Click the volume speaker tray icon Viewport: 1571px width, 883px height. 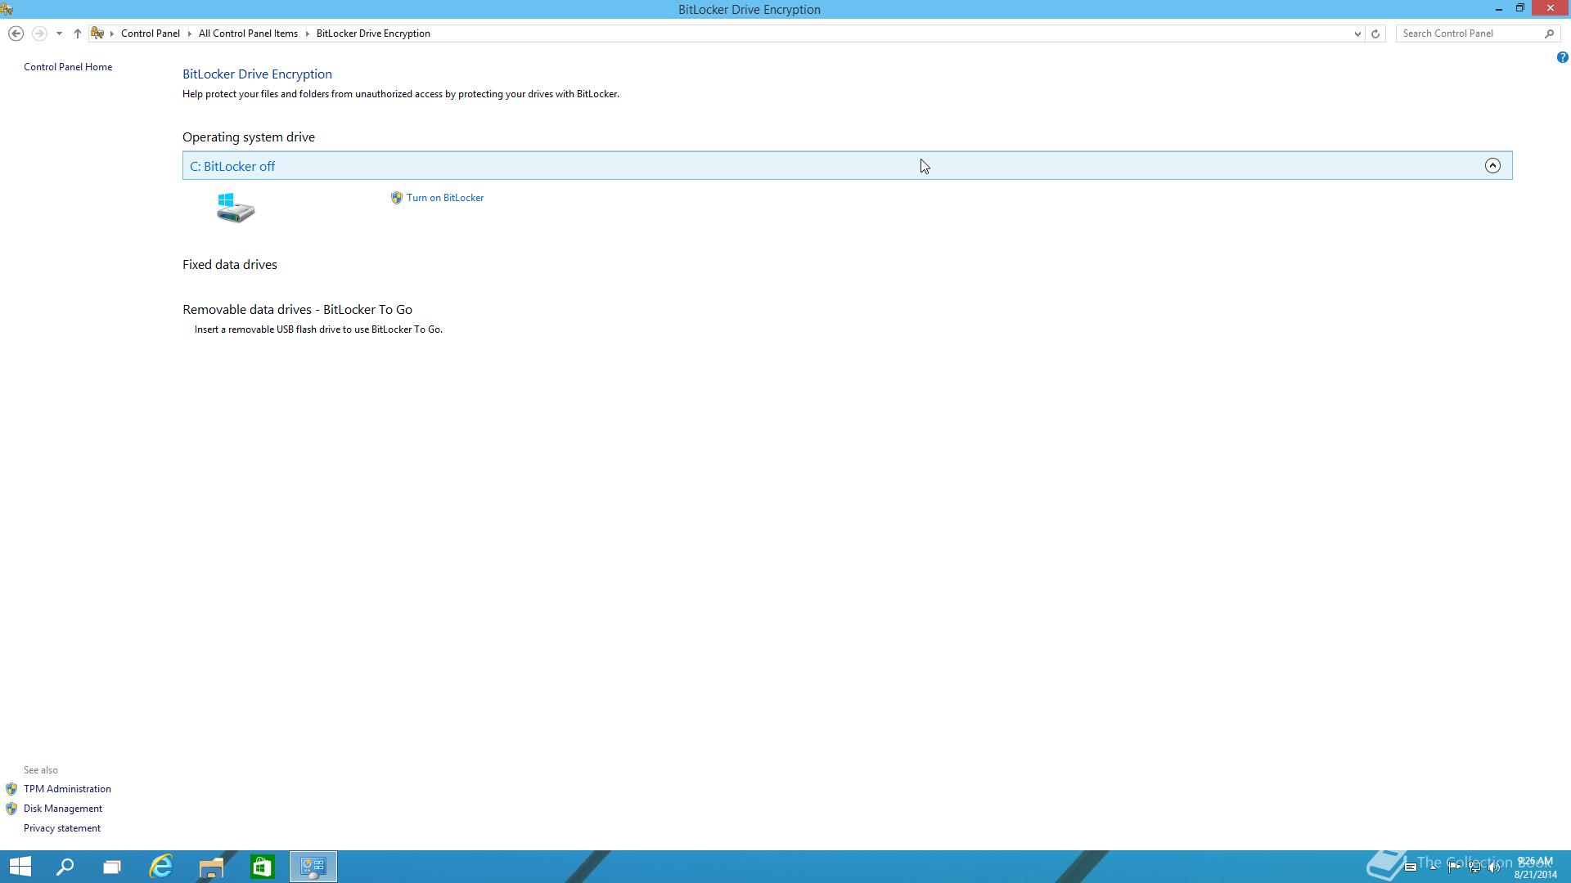[1495, 867]
